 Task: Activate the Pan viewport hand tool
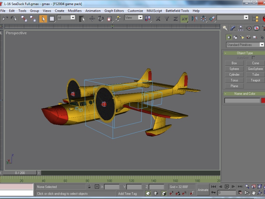pyautogui.click(x=253, y=193)
